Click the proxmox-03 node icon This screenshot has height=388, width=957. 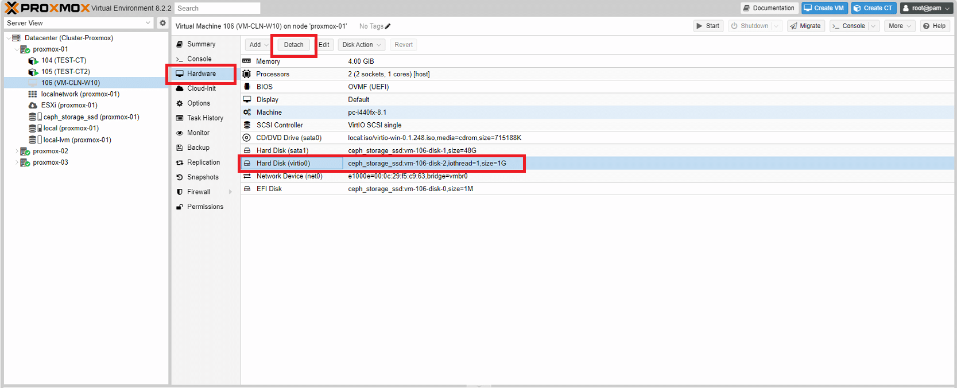pyautogui.click(x=25, y=163)
